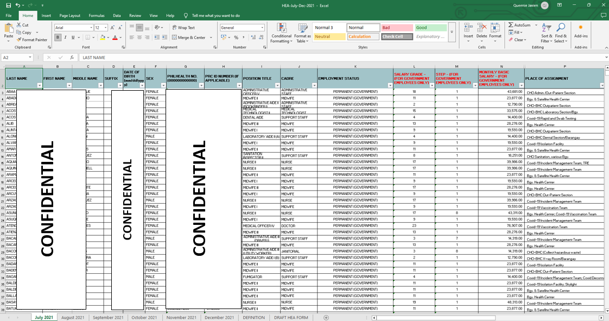Viewport: 609px width, 321px height.
Task: Expand the Format as Table menu
Action: (x=302, y=33)
